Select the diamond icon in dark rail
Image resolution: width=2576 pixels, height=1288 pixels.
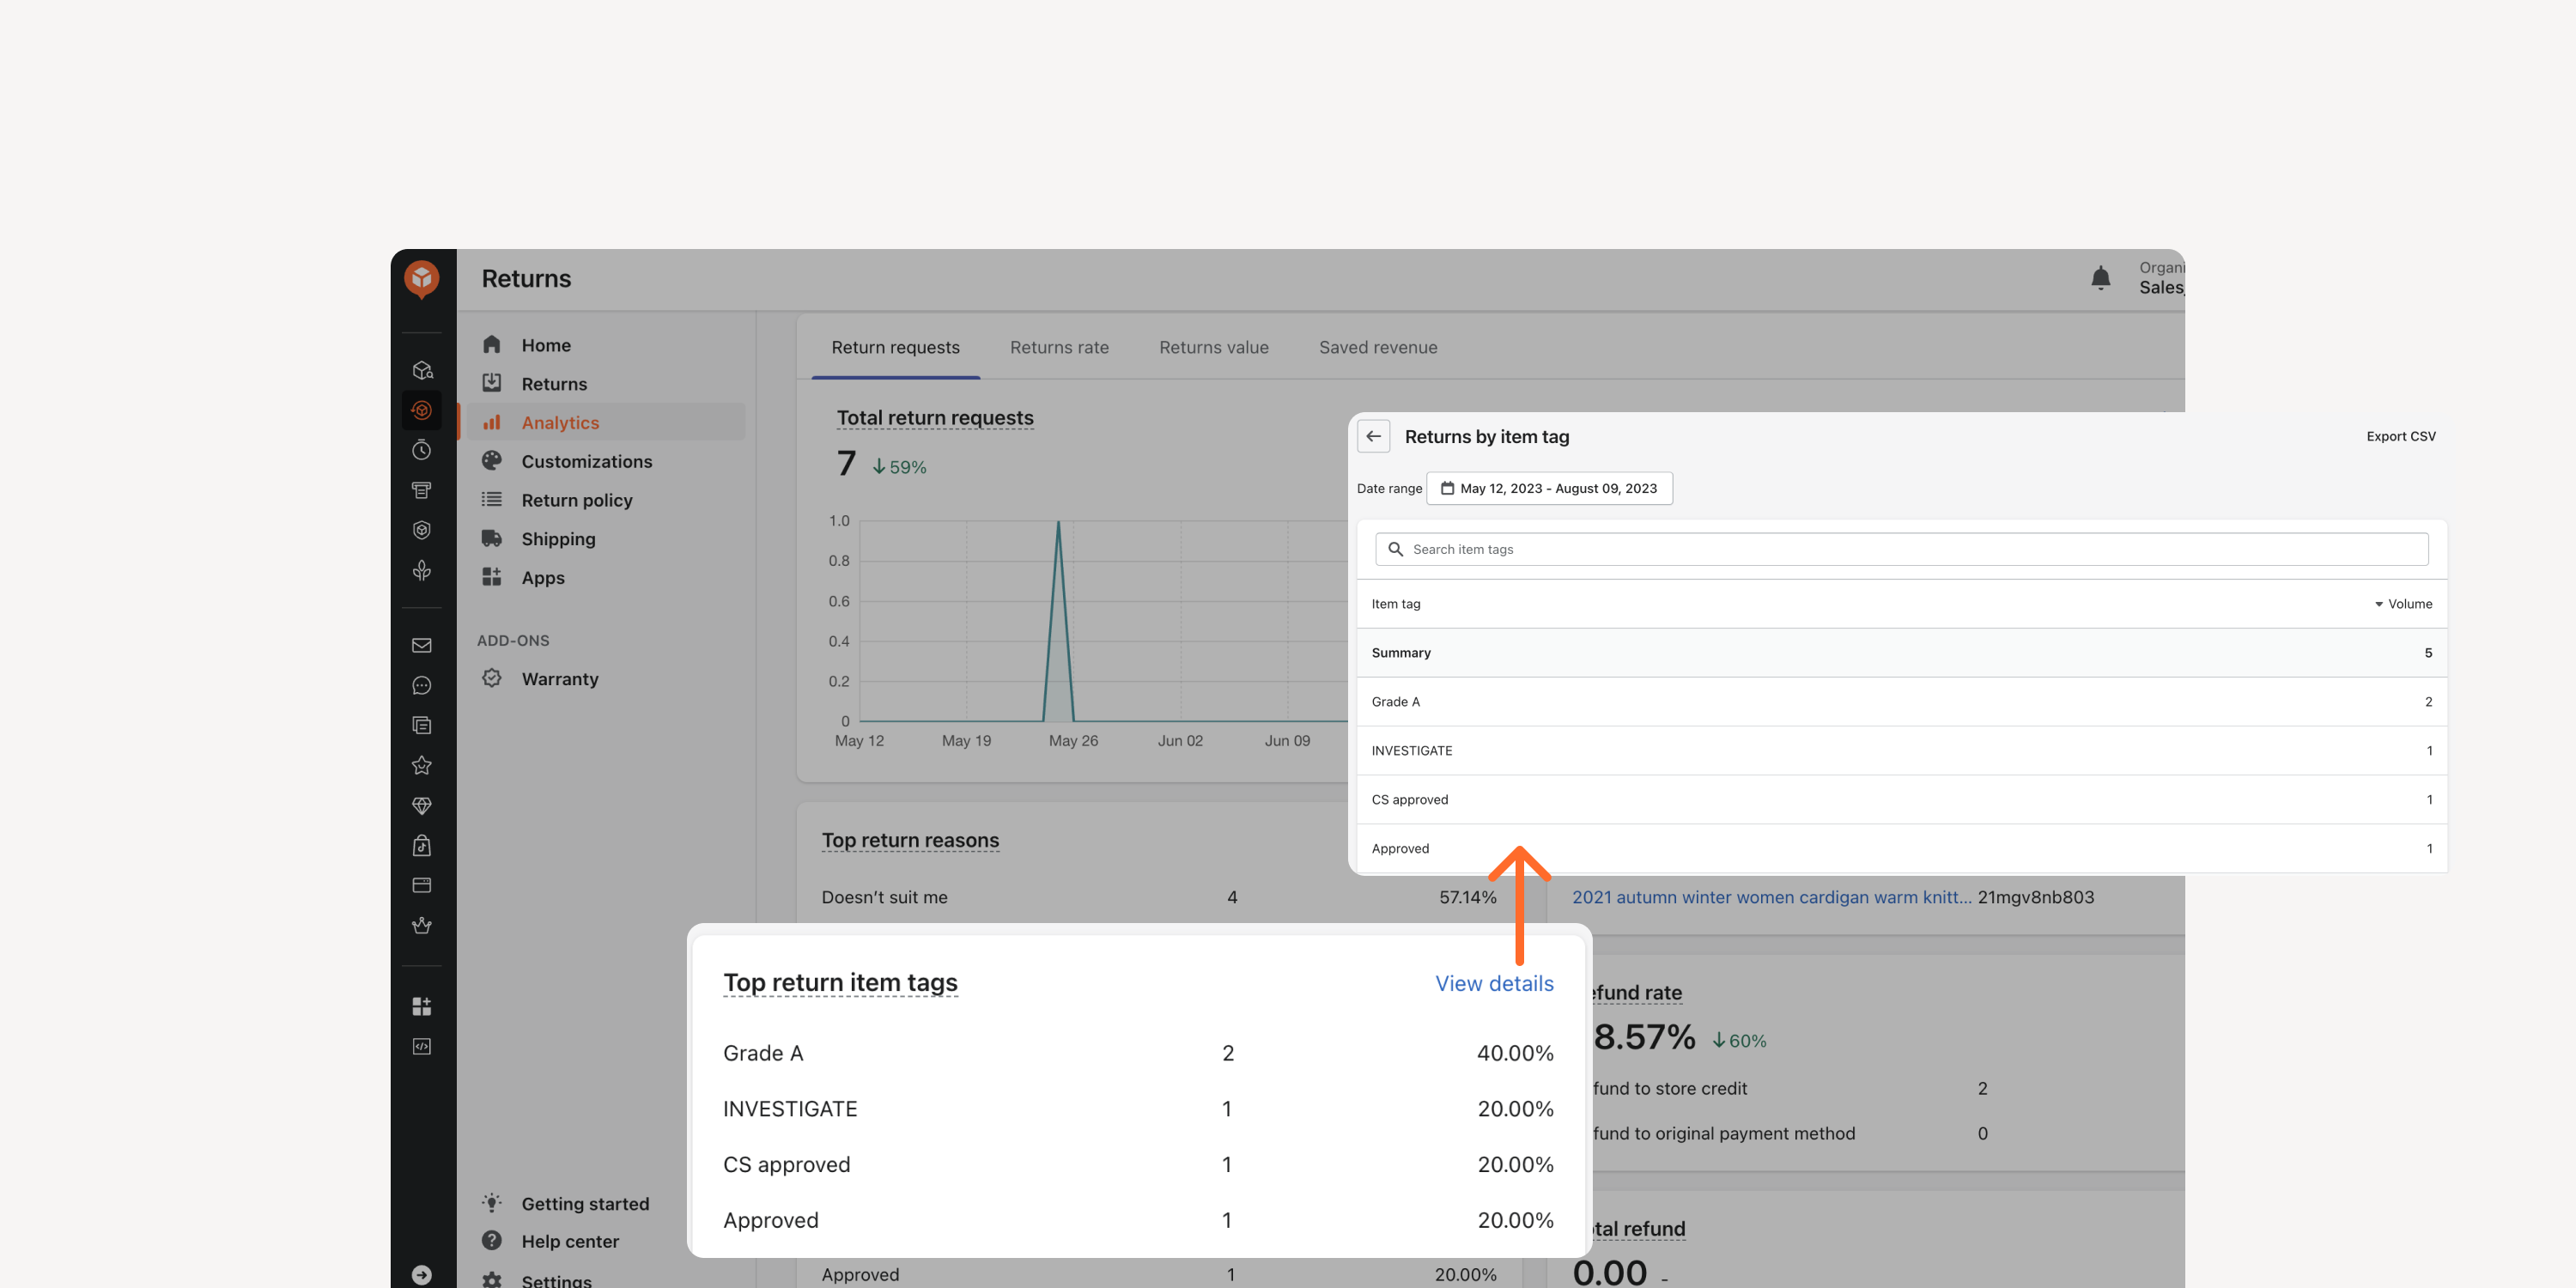(x=422, y=805)
